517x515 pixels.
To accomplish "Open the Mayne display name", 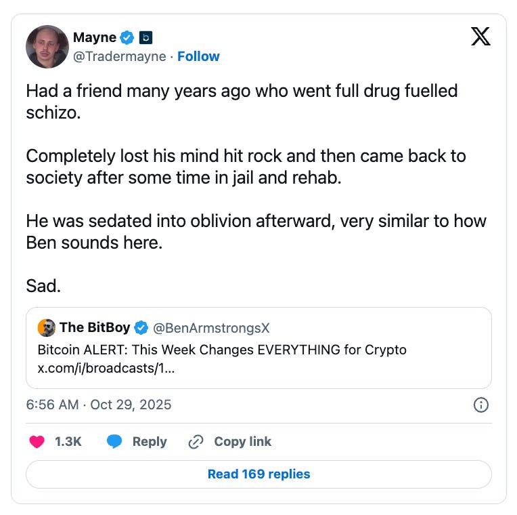I will [x=95, y=37].
